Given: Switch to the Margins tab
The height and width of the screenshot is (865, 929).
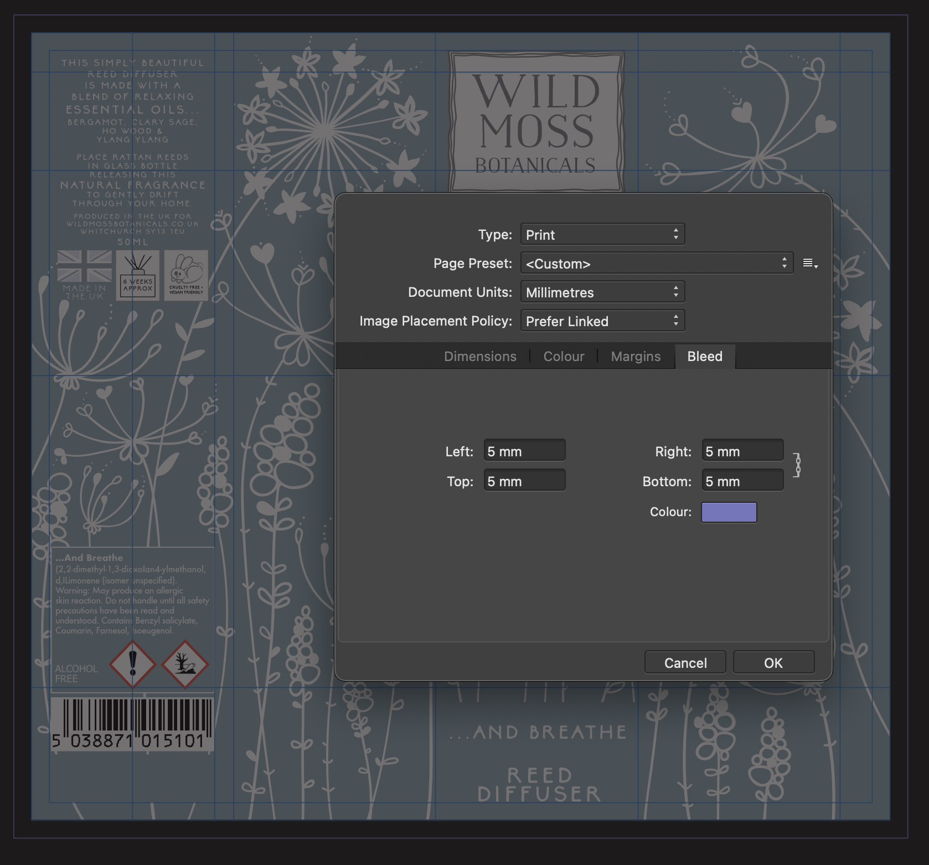Looking at the screenshot, I should click(636, 356).
